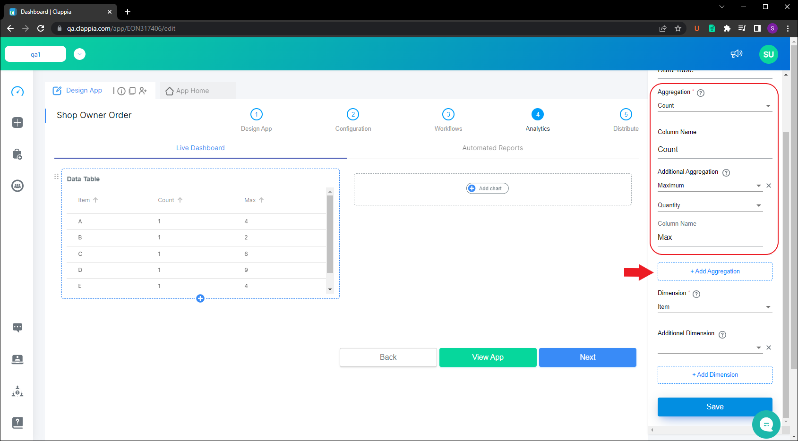Open the App Home tab
The width and height of the screenshot is (798, 441).
(191, 91)
